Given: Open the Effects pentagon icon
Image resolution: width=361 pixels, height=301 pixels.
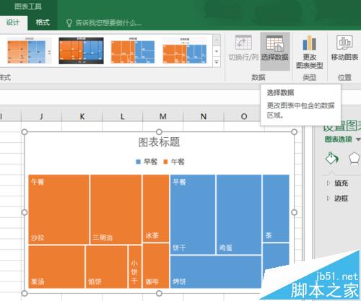Looking at the screenshot, I should click(x=355, y=158).
